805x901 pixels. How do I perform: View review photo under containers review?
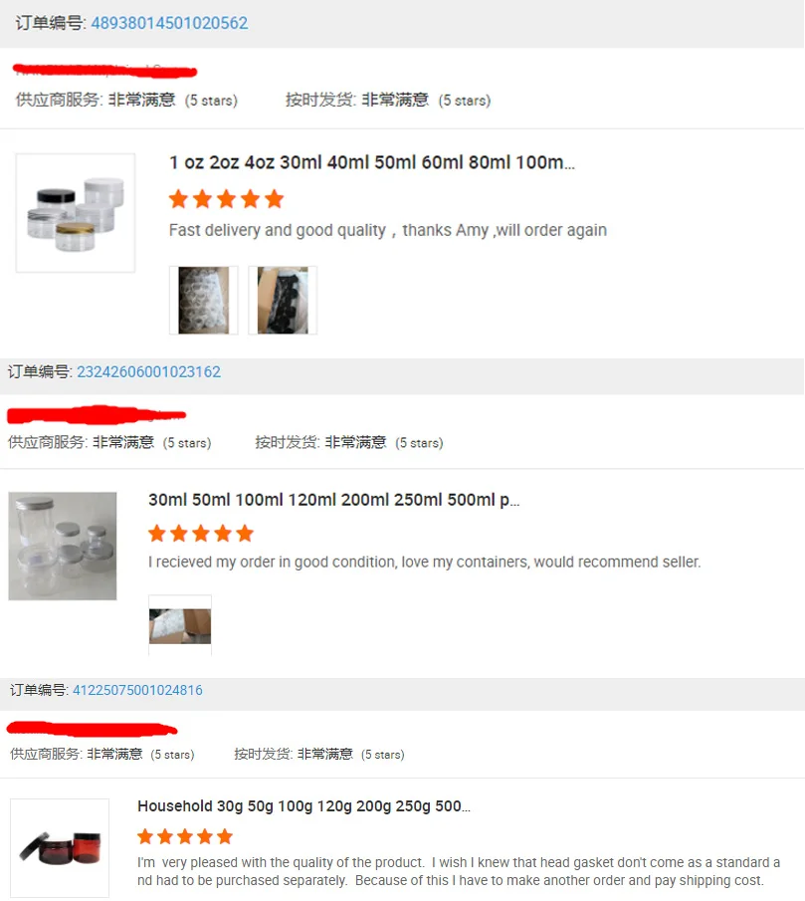point(180,626)
